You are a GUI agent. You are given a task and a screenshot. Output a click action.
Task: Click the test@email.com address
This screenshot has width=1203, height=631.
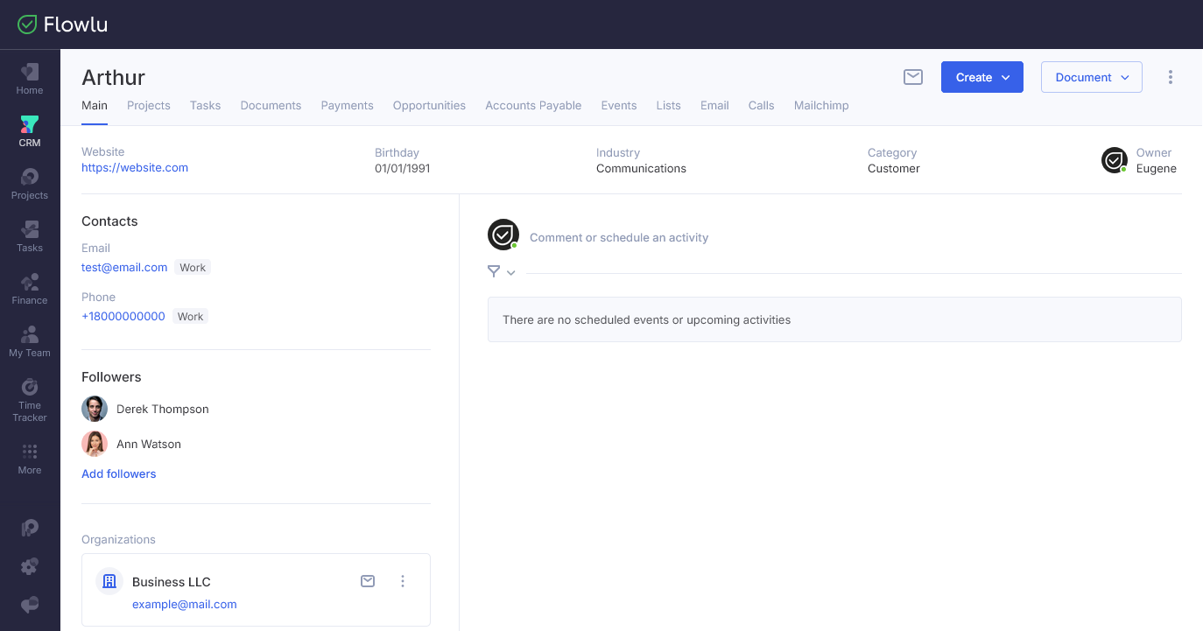coord(124,268)
